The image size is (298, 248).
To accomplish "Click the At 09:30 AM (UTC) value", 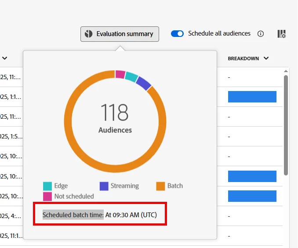I will click(x=131, y=215).
